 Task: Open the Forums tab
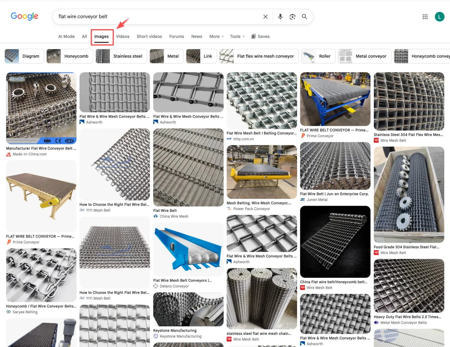click(177, 36)
